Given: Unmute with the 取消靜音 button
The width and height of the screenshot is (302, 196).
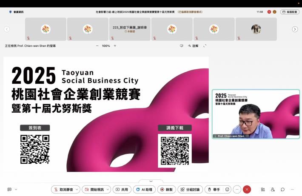Looking at the screenshot, I should click(x=64, y=190).
